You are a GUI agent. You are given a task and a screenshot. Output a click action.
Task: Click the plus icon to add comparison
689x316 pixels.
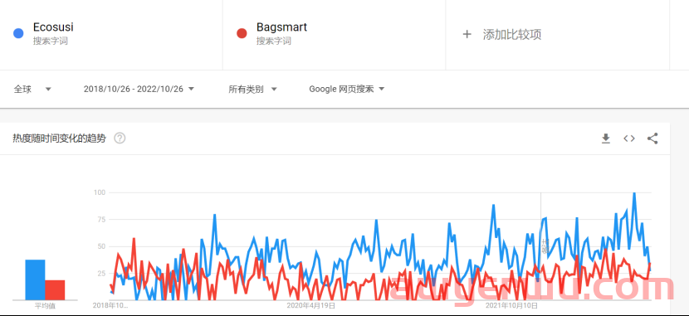tap(467, 34)
